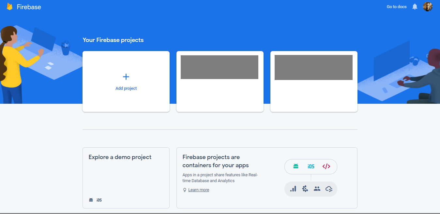Open the Go to docs link
This screenshot has height=214, width=440.
[x=397, y=7]
